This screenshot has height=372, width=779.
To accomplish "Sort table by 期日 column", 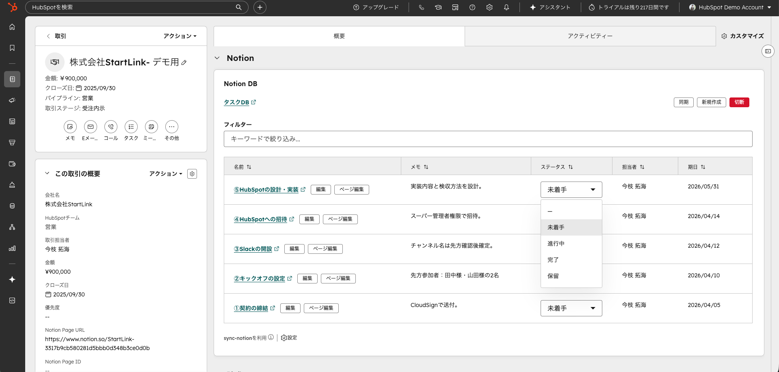I will pos(697,167).
